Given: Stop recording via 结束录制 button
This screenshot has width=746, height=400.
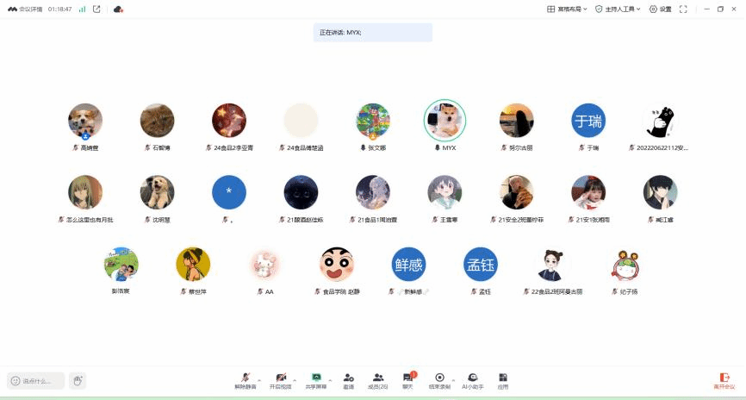Looking at the screenshot, I should pos(439,380).
